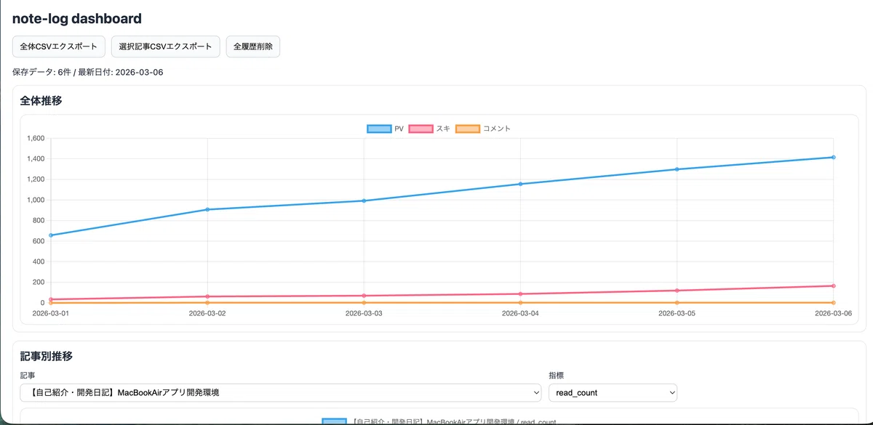Select the PV data point at 2026-03-03

[x=364, y=201]
